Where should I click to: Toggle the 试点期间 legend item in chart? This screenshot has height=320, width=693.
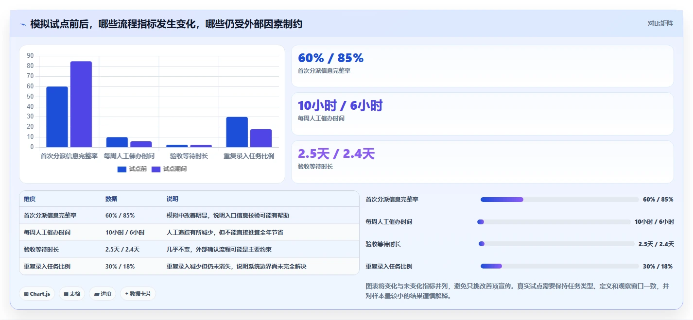pyautogui.click(x=169, y=169)
